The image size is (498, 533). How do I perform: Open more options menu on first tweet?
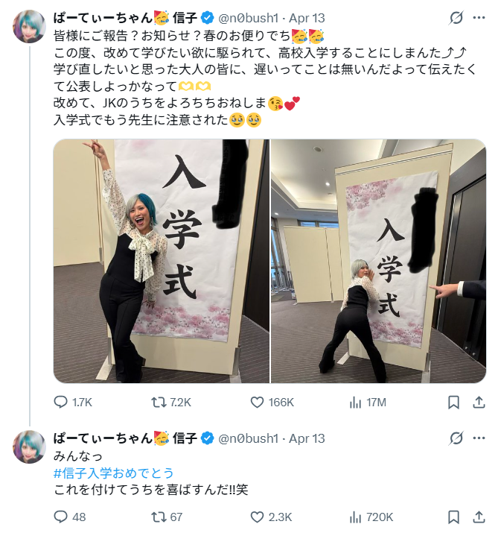[479, 18]
